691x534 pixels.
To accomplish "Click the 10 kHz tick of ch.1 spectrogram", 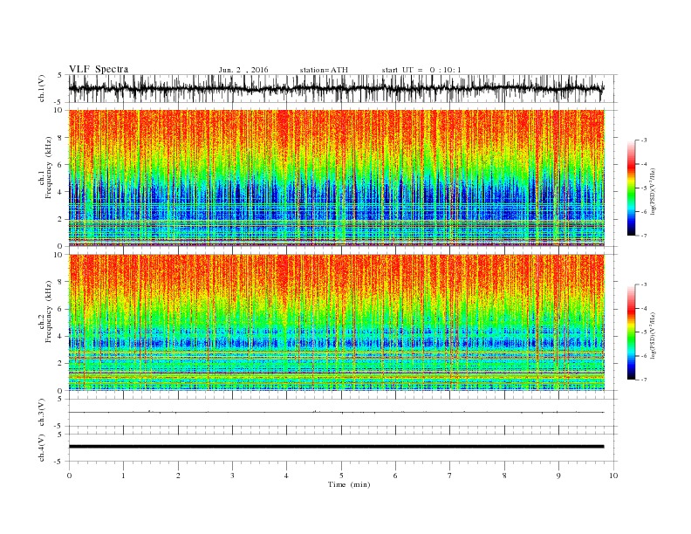I will [59, 110].
